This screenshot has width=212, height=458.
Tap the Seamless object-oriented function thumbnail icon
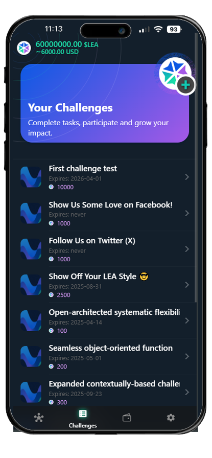[31, 356]
